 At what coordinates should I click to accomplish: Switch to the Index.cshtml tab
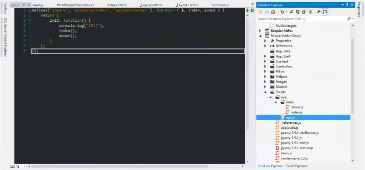point(117,5)
